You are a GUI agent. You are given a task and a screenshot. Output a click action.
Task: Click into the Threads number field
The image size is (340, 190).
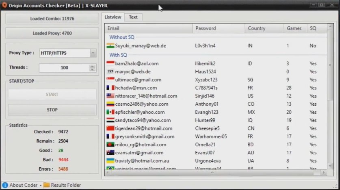tap(64, 68)
